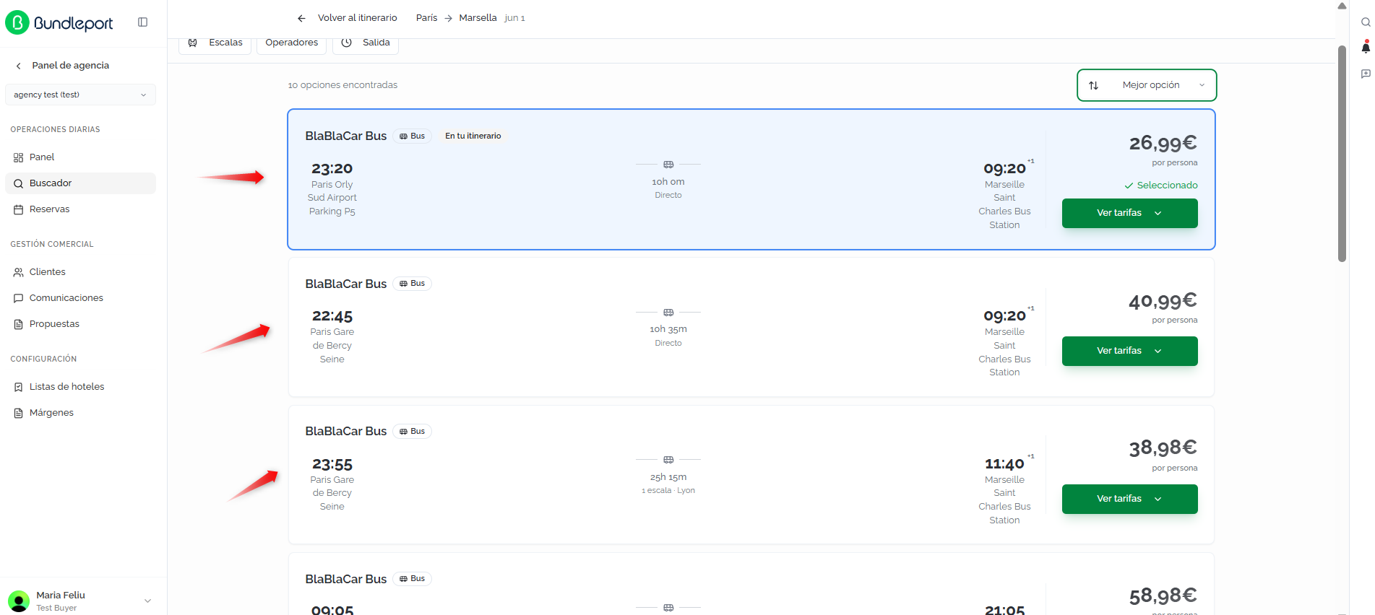This screenshot has height=615, width=1375.
Task: Click the Propuestas document icon
Action: (x=19, y=324)
